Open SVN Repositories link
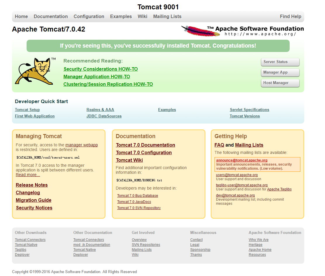Viewport: 325px width, 276px height. (146, 245)
